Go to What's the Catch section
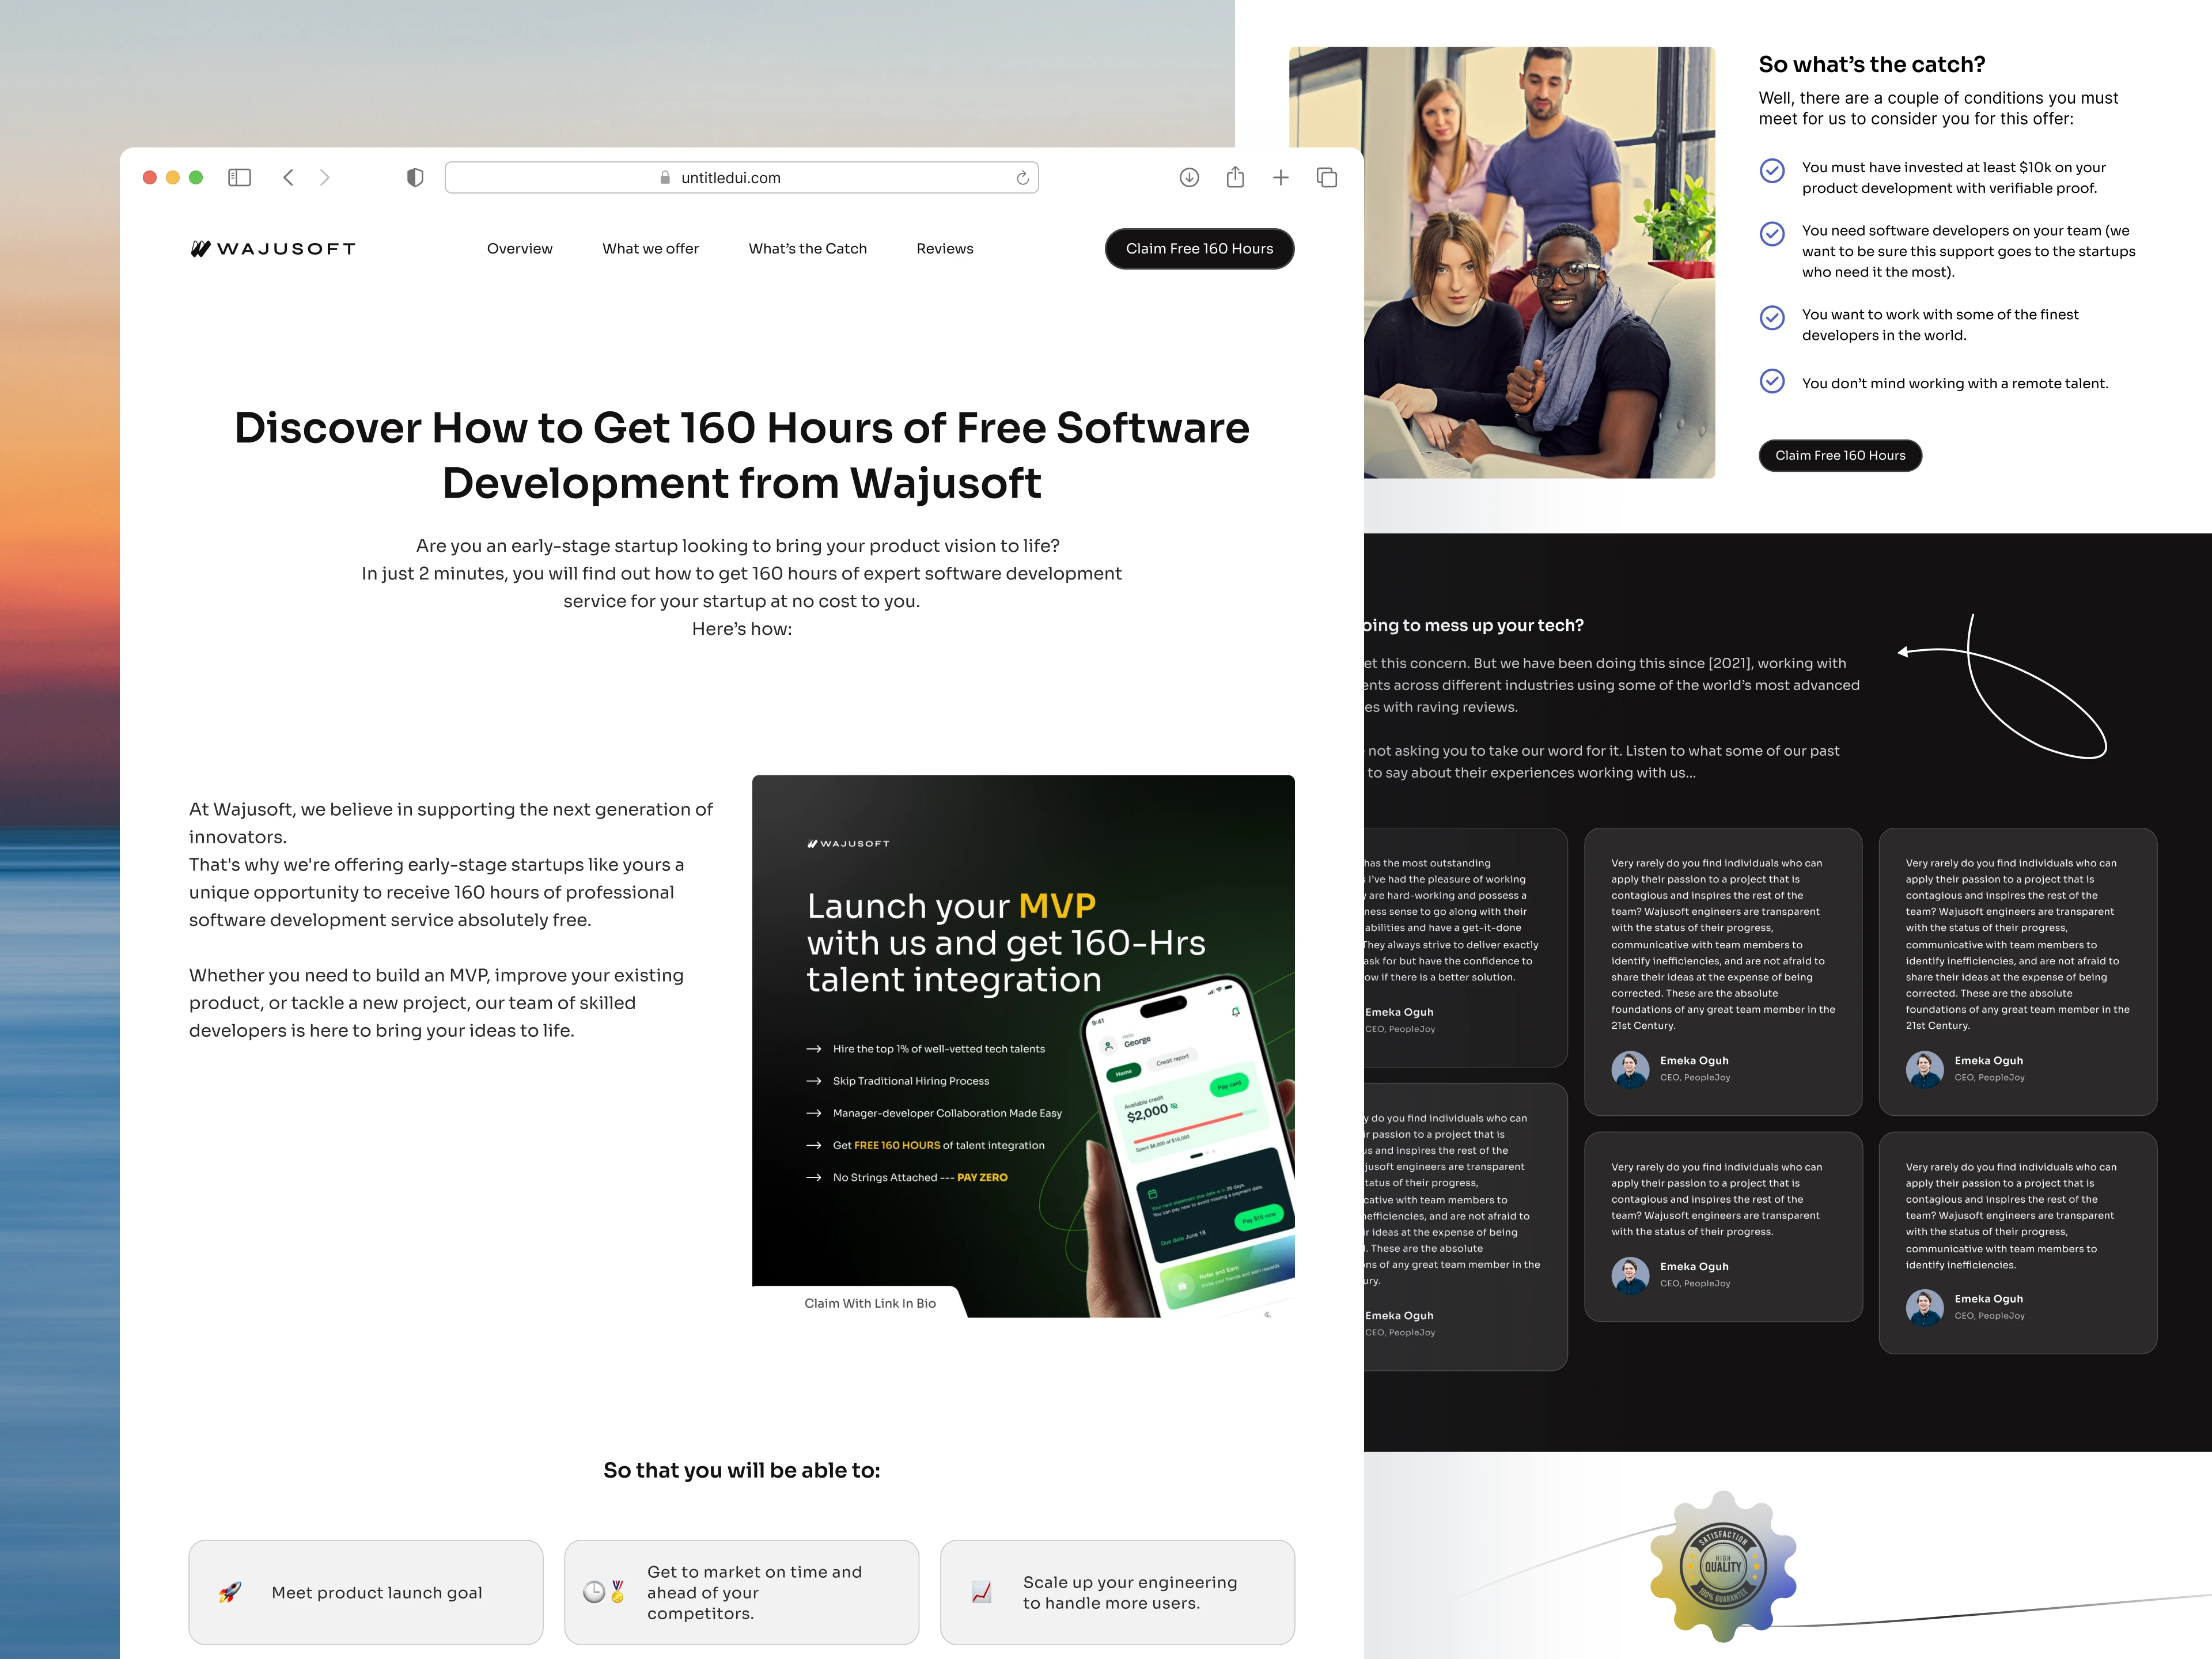2212x1659 pixels. [x=807, y=249]
